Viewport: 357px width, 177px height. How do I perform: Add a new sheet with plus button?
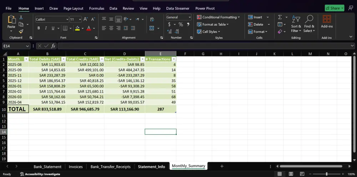coord(222,166)
